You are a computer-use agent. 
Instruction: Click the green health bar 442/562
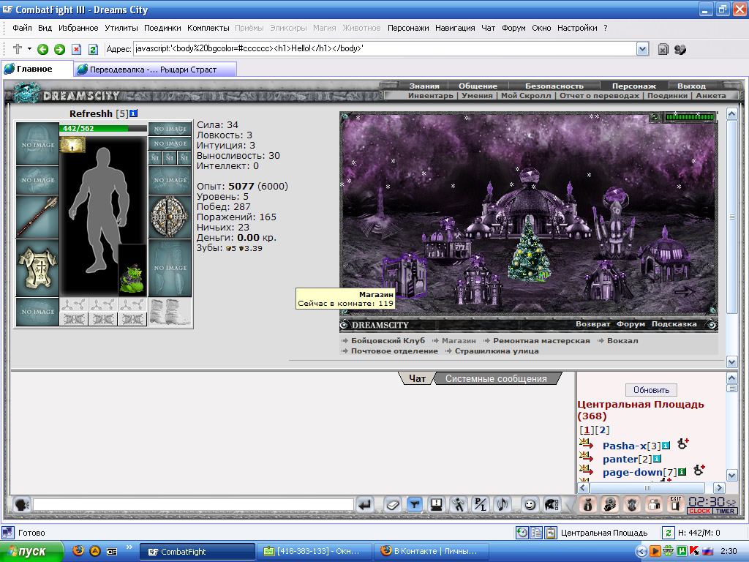[x=102, y=128]
